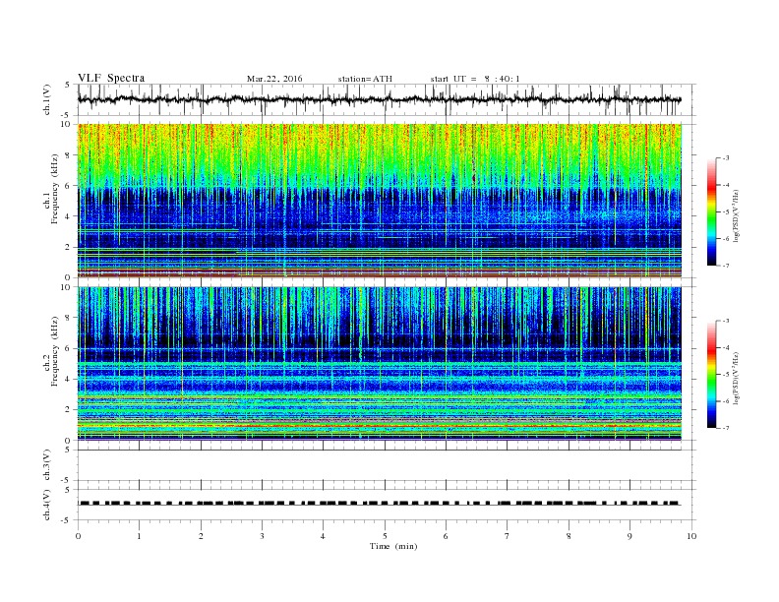Click the "-6" tick on ch.2 colorbar

point(726,401)
